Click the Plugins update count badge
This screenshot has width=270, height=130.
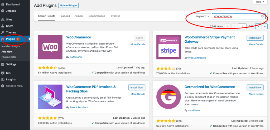pos(18,39)
